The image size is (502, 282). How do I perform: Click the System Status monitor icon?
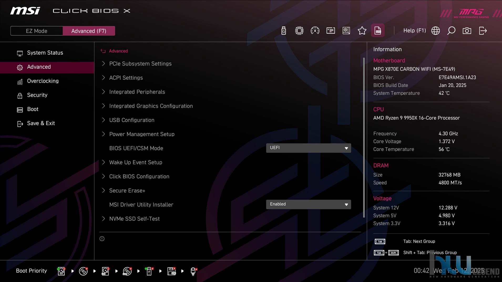[x=20, y=53]
